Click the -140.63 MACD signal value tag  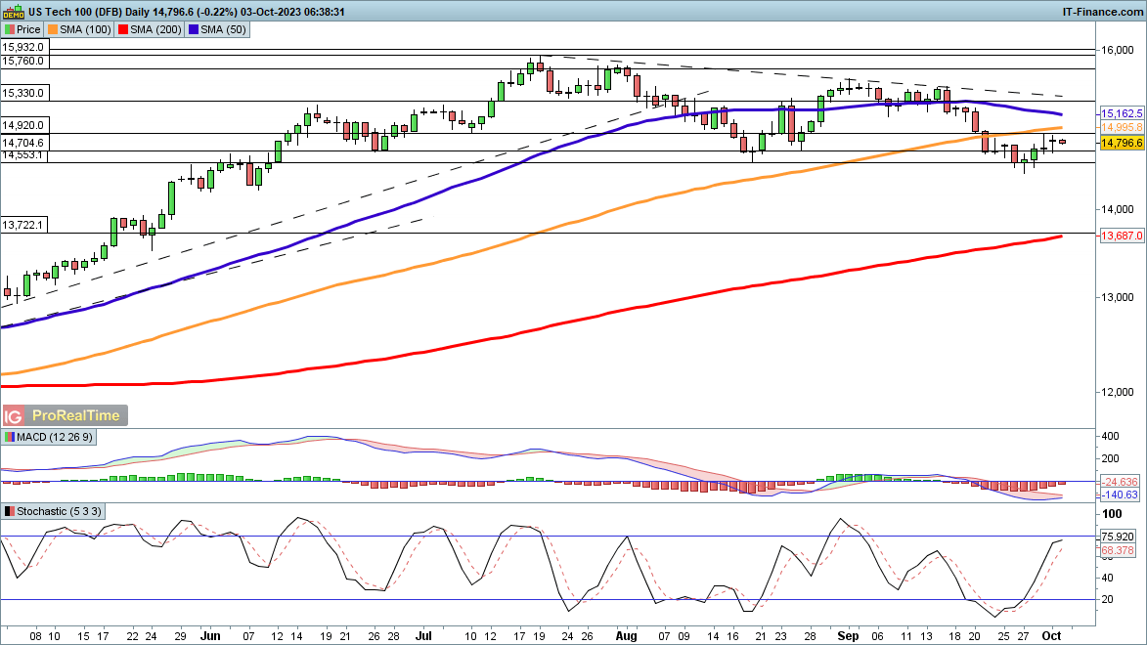[x=1120, y=495]
